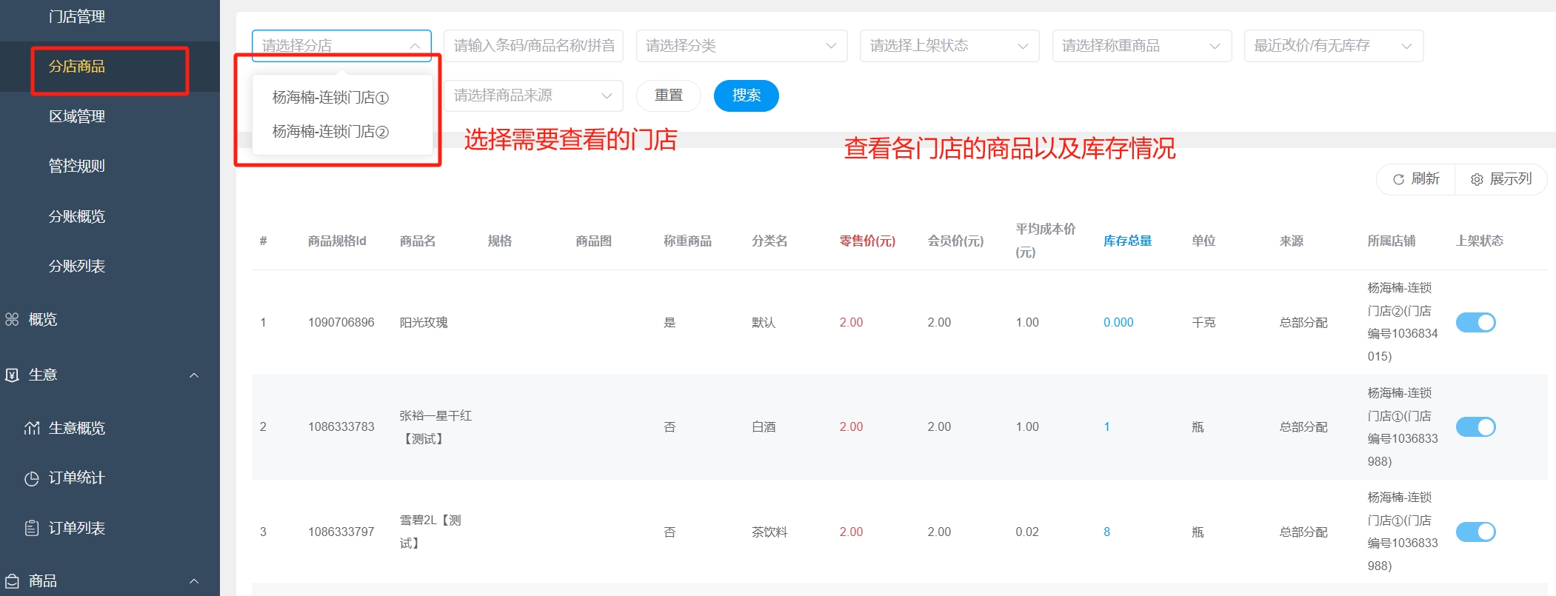Click the 概览 grid icon in sidebar

[12, 319]
